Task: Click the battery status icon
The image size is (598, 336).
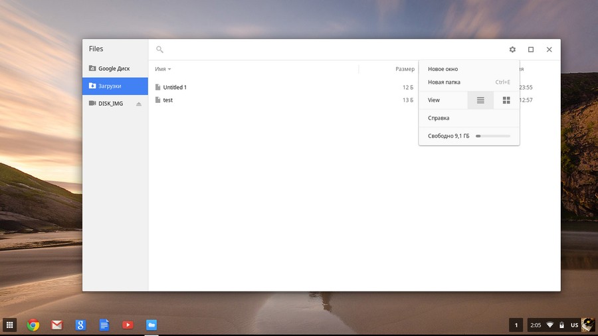Action: click(x=561, y=325)
